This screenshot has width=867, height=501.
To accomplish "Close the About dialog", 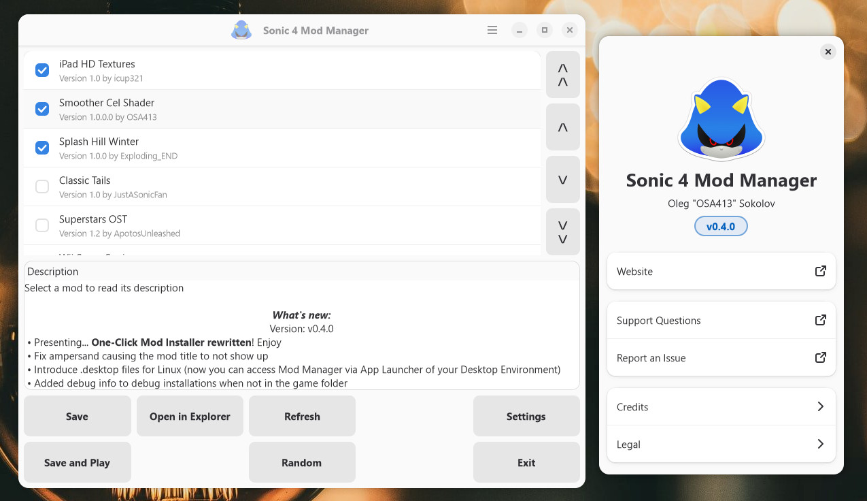I will click(x=828, y=52).
